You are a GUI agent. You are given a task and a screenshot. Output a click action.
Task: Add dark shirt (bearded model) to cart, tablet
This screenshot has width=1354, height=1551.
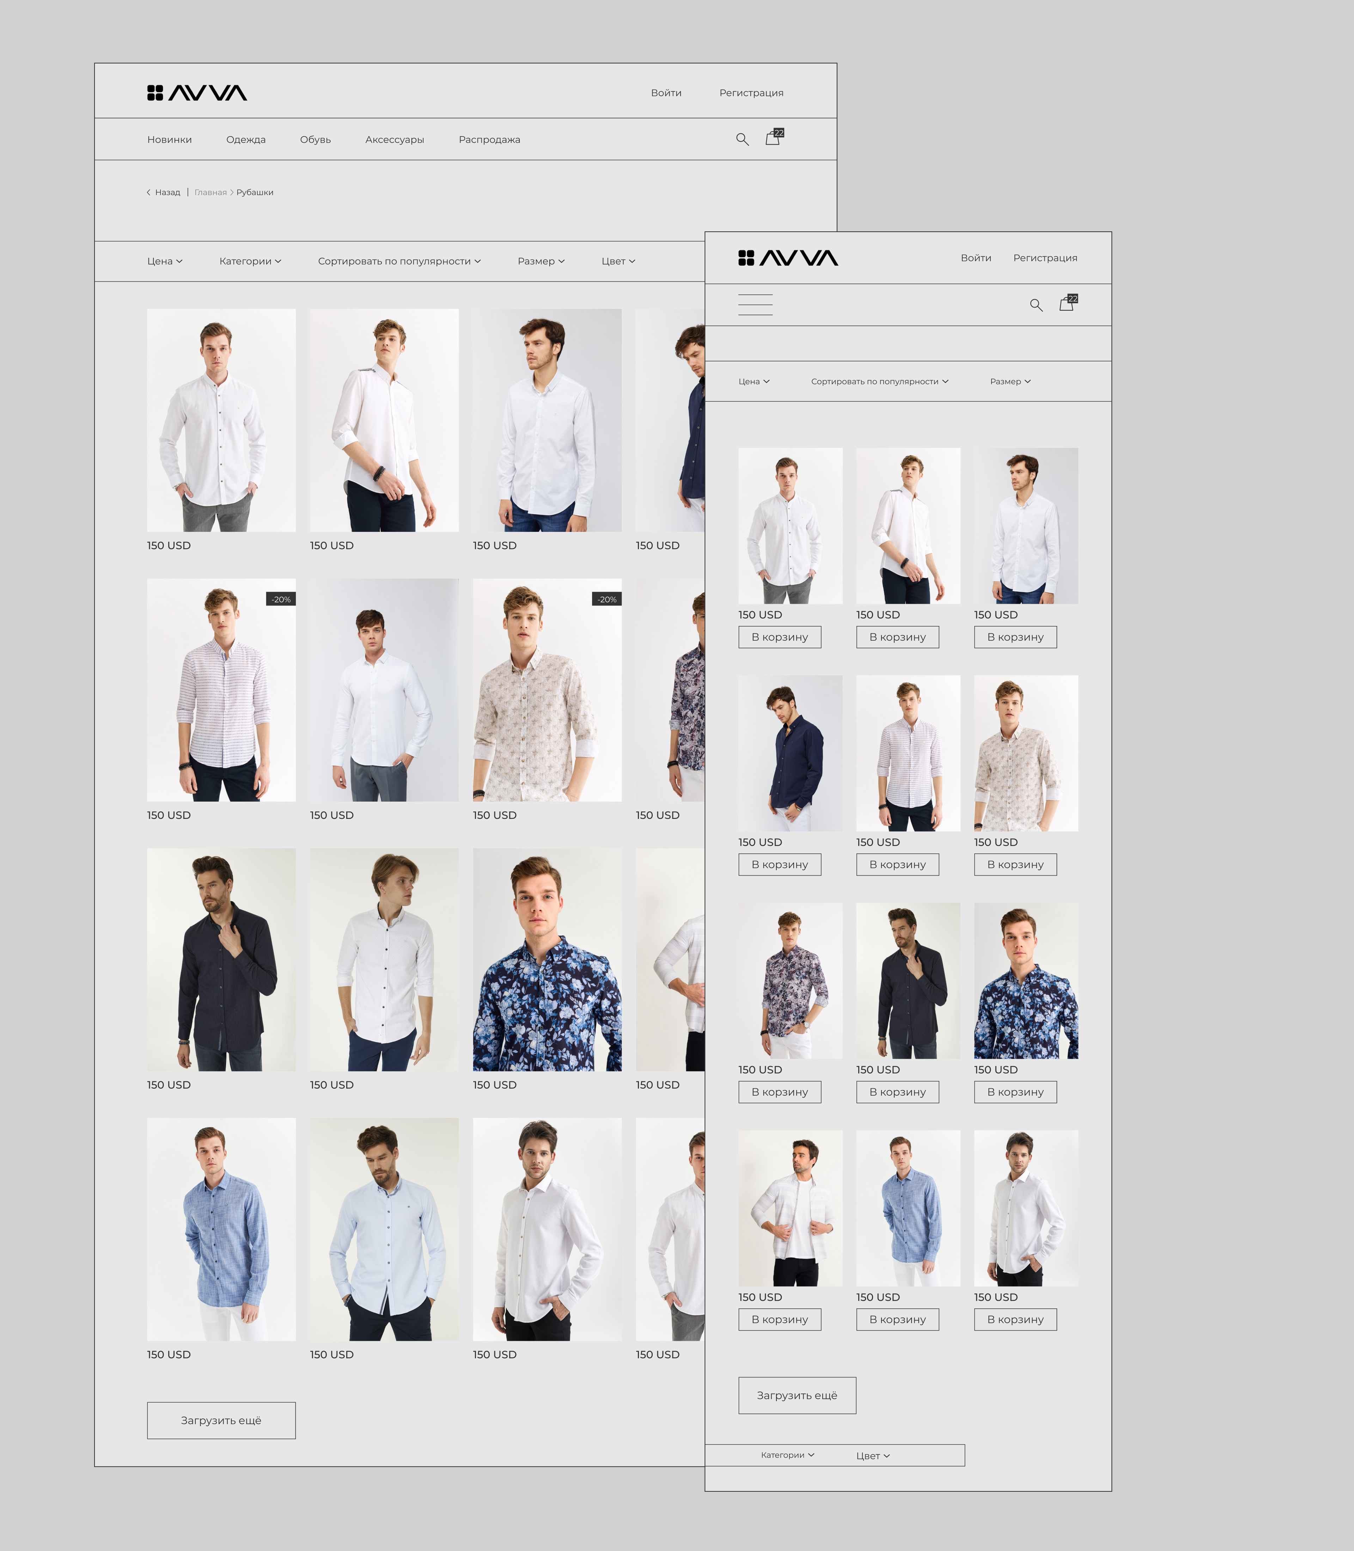click(898, 1092)
